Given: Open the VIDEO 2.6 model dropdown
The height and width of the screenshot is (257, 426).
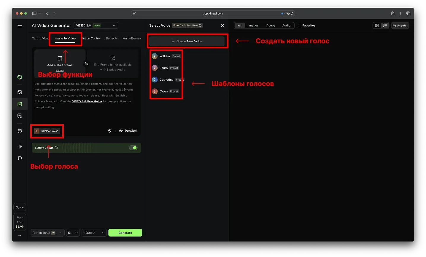Looking at the screenshot, I should tap(96, 25).
